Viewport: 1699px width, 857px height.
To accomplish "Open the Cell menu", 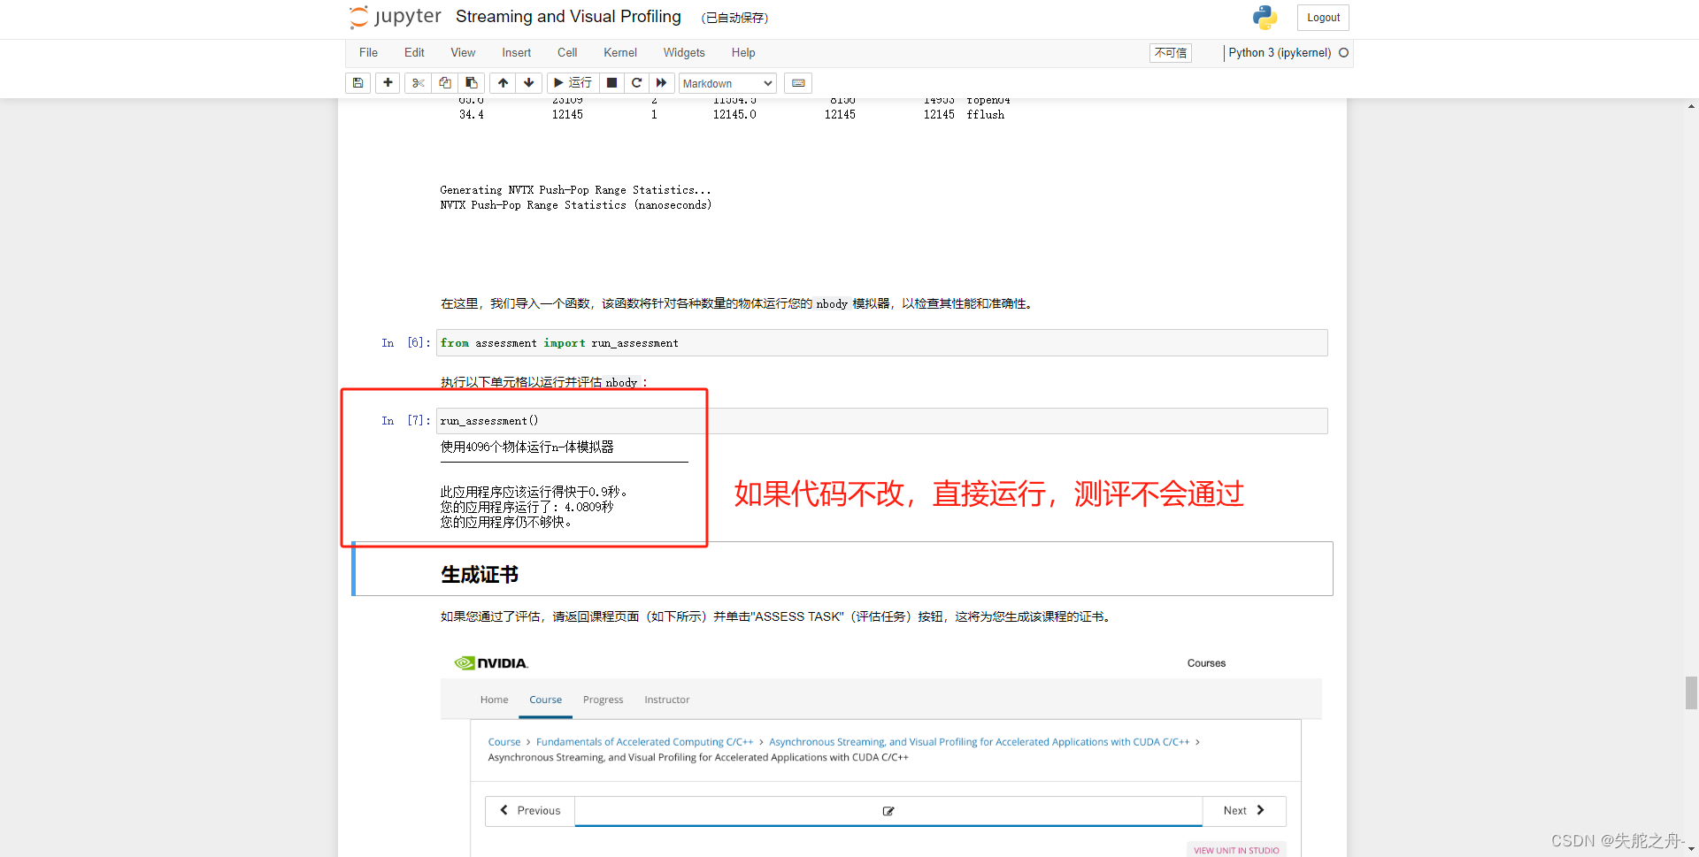I will click(x=567, y=53).
